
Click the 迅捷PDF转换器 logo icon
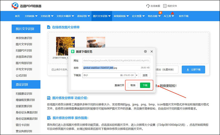point(15,6)
